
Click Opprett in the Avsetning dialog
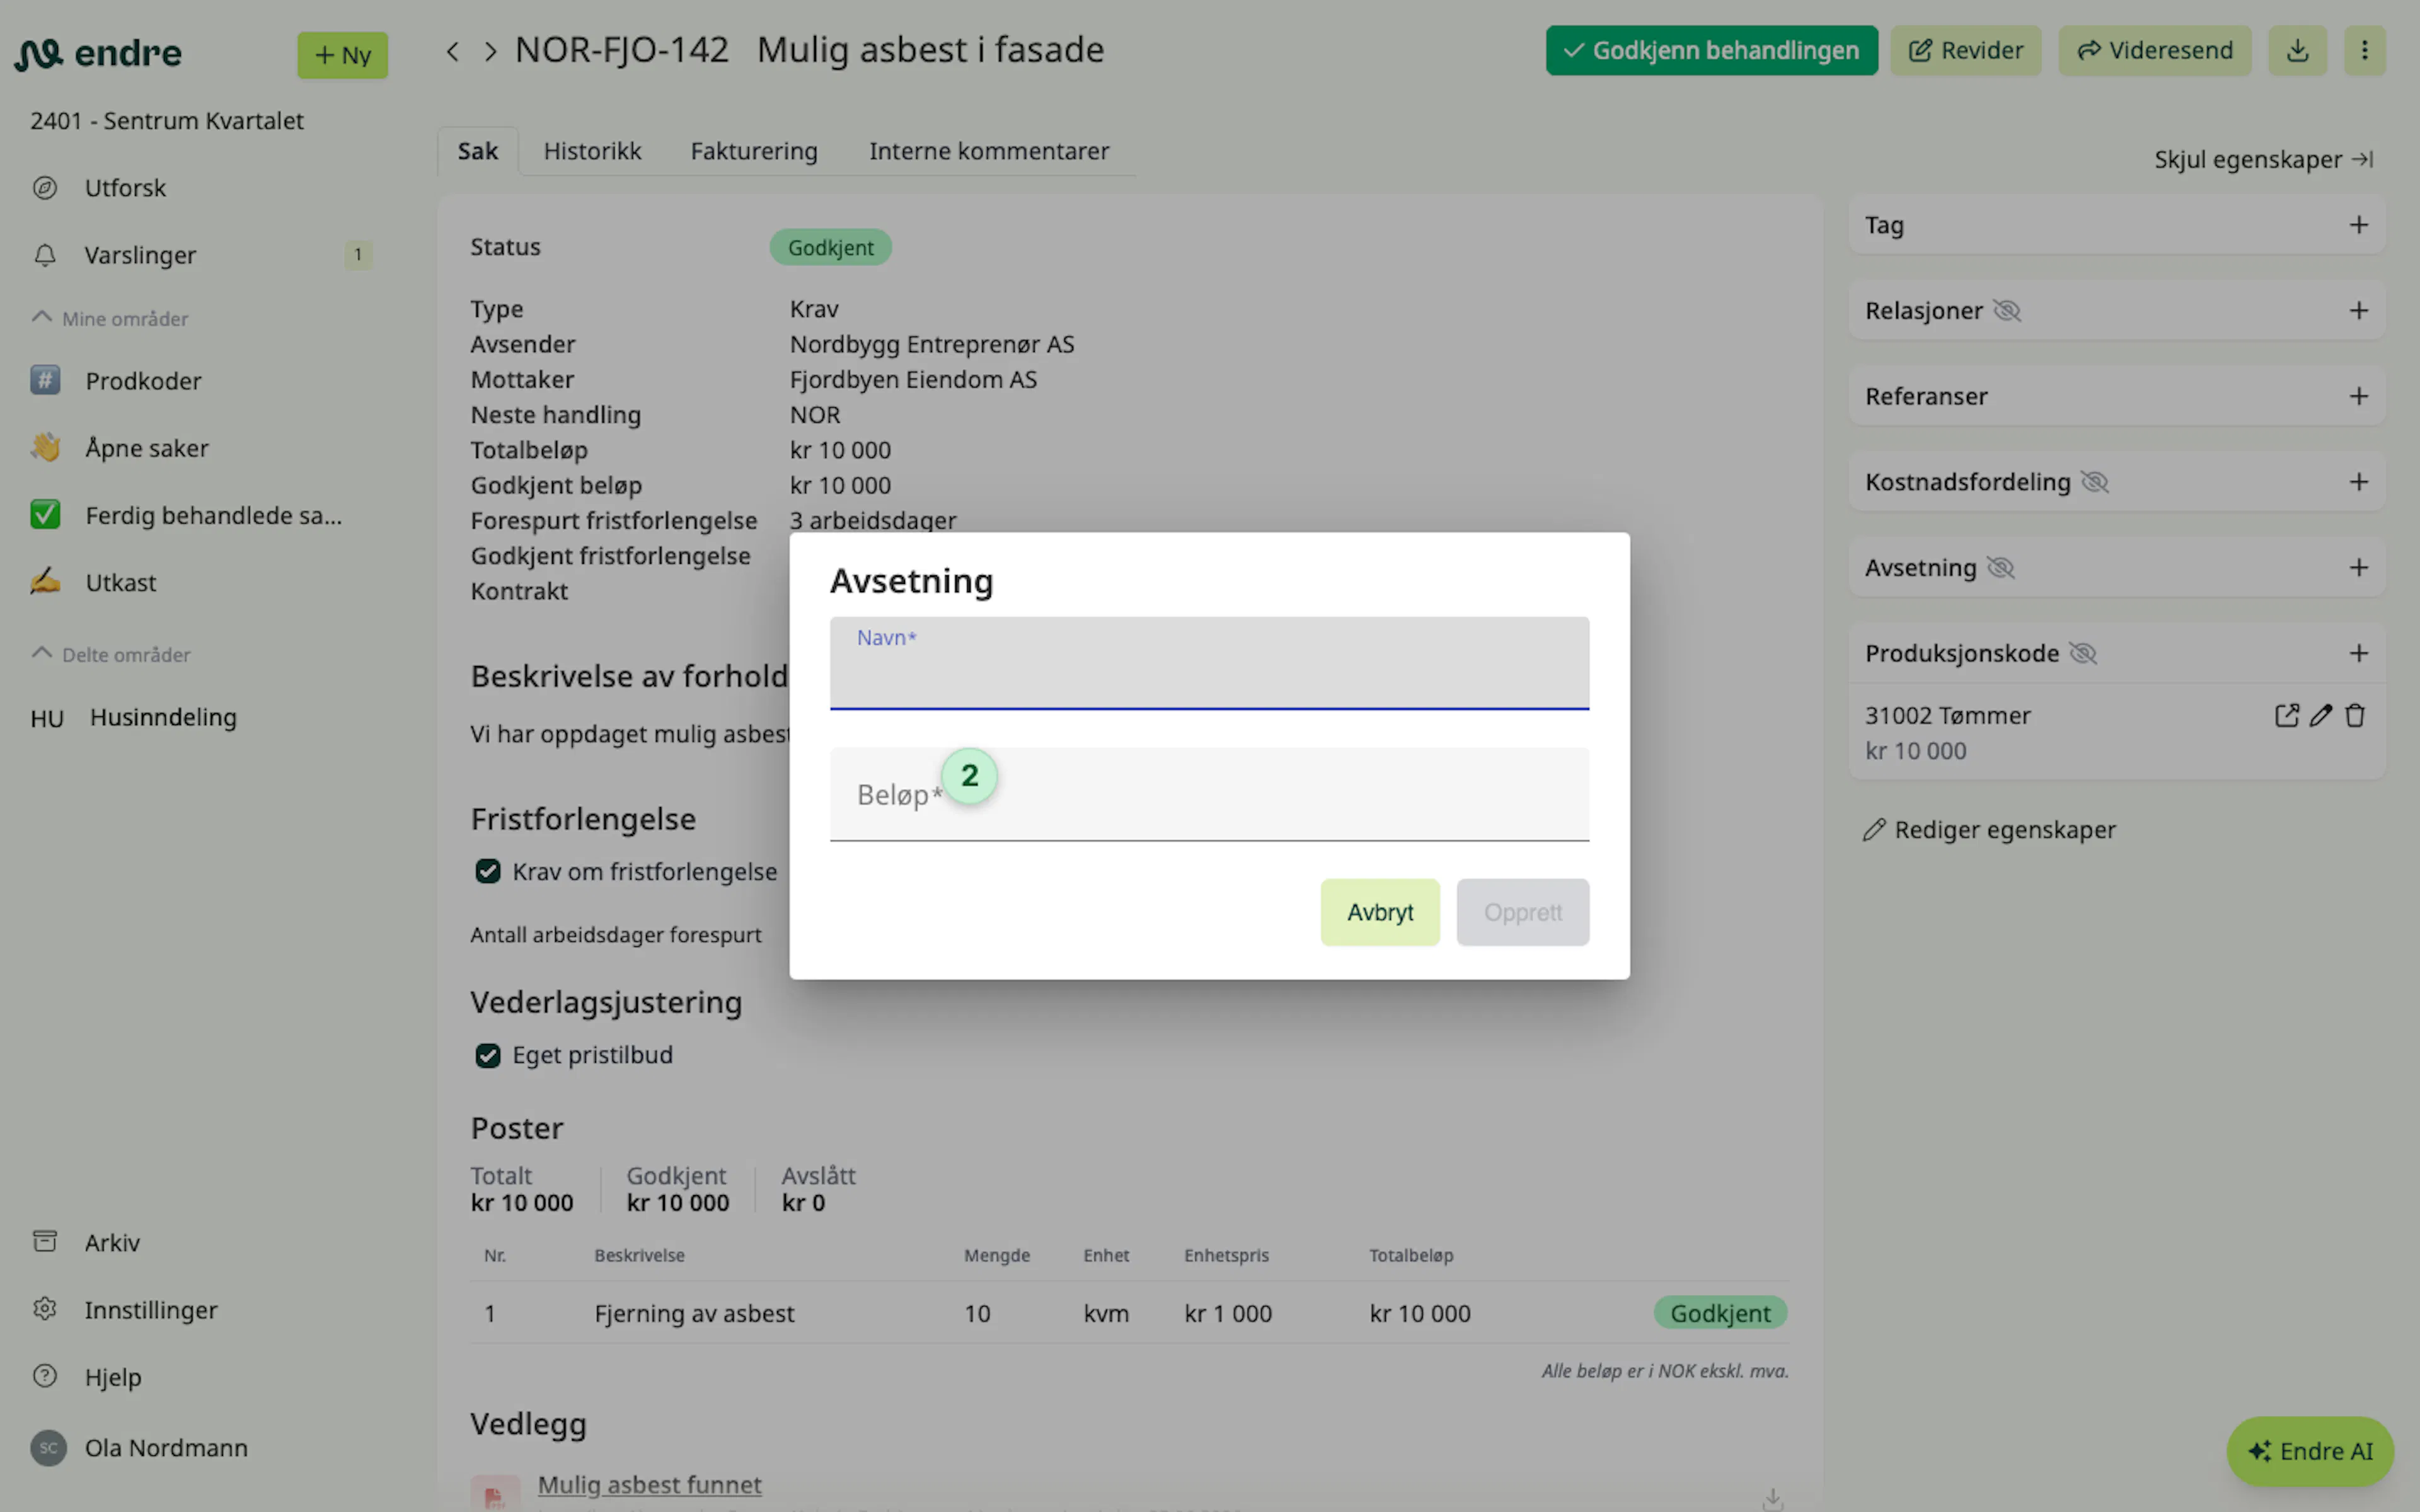[x=1522, y=912]
